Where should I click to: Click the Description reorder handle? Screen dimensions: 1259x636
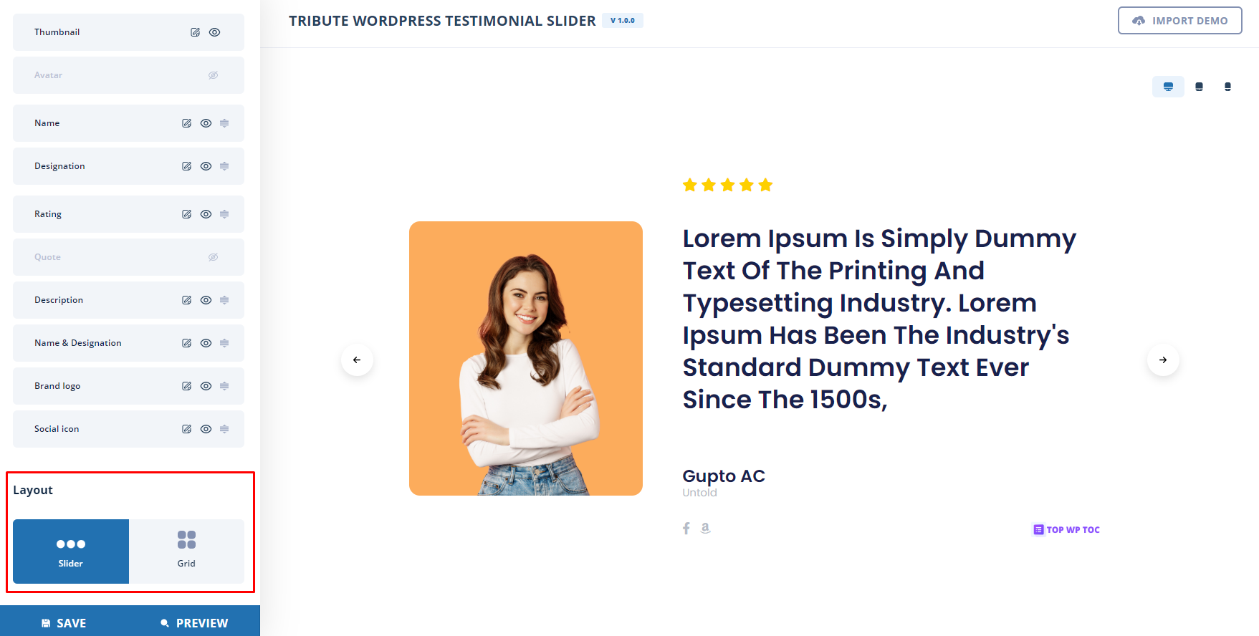[x=224, y=300]
